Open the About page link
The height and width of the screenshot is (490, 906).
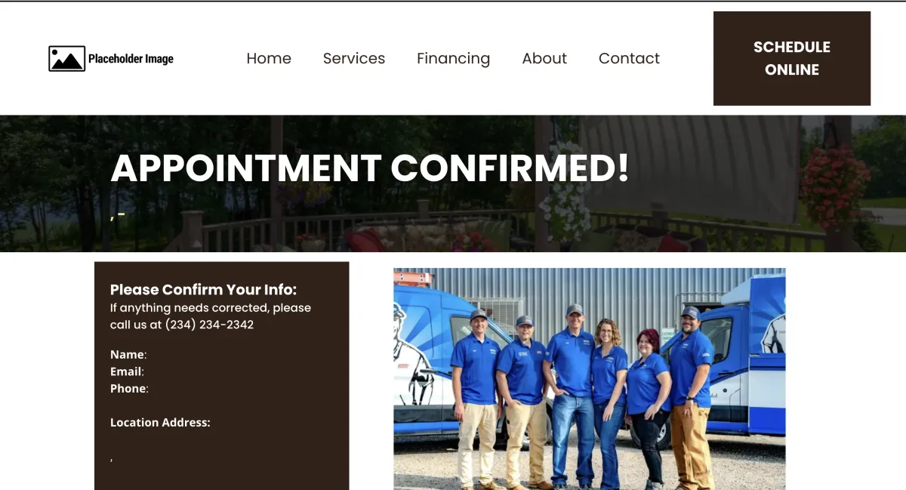pyautogui.click(x=544, y=58)
